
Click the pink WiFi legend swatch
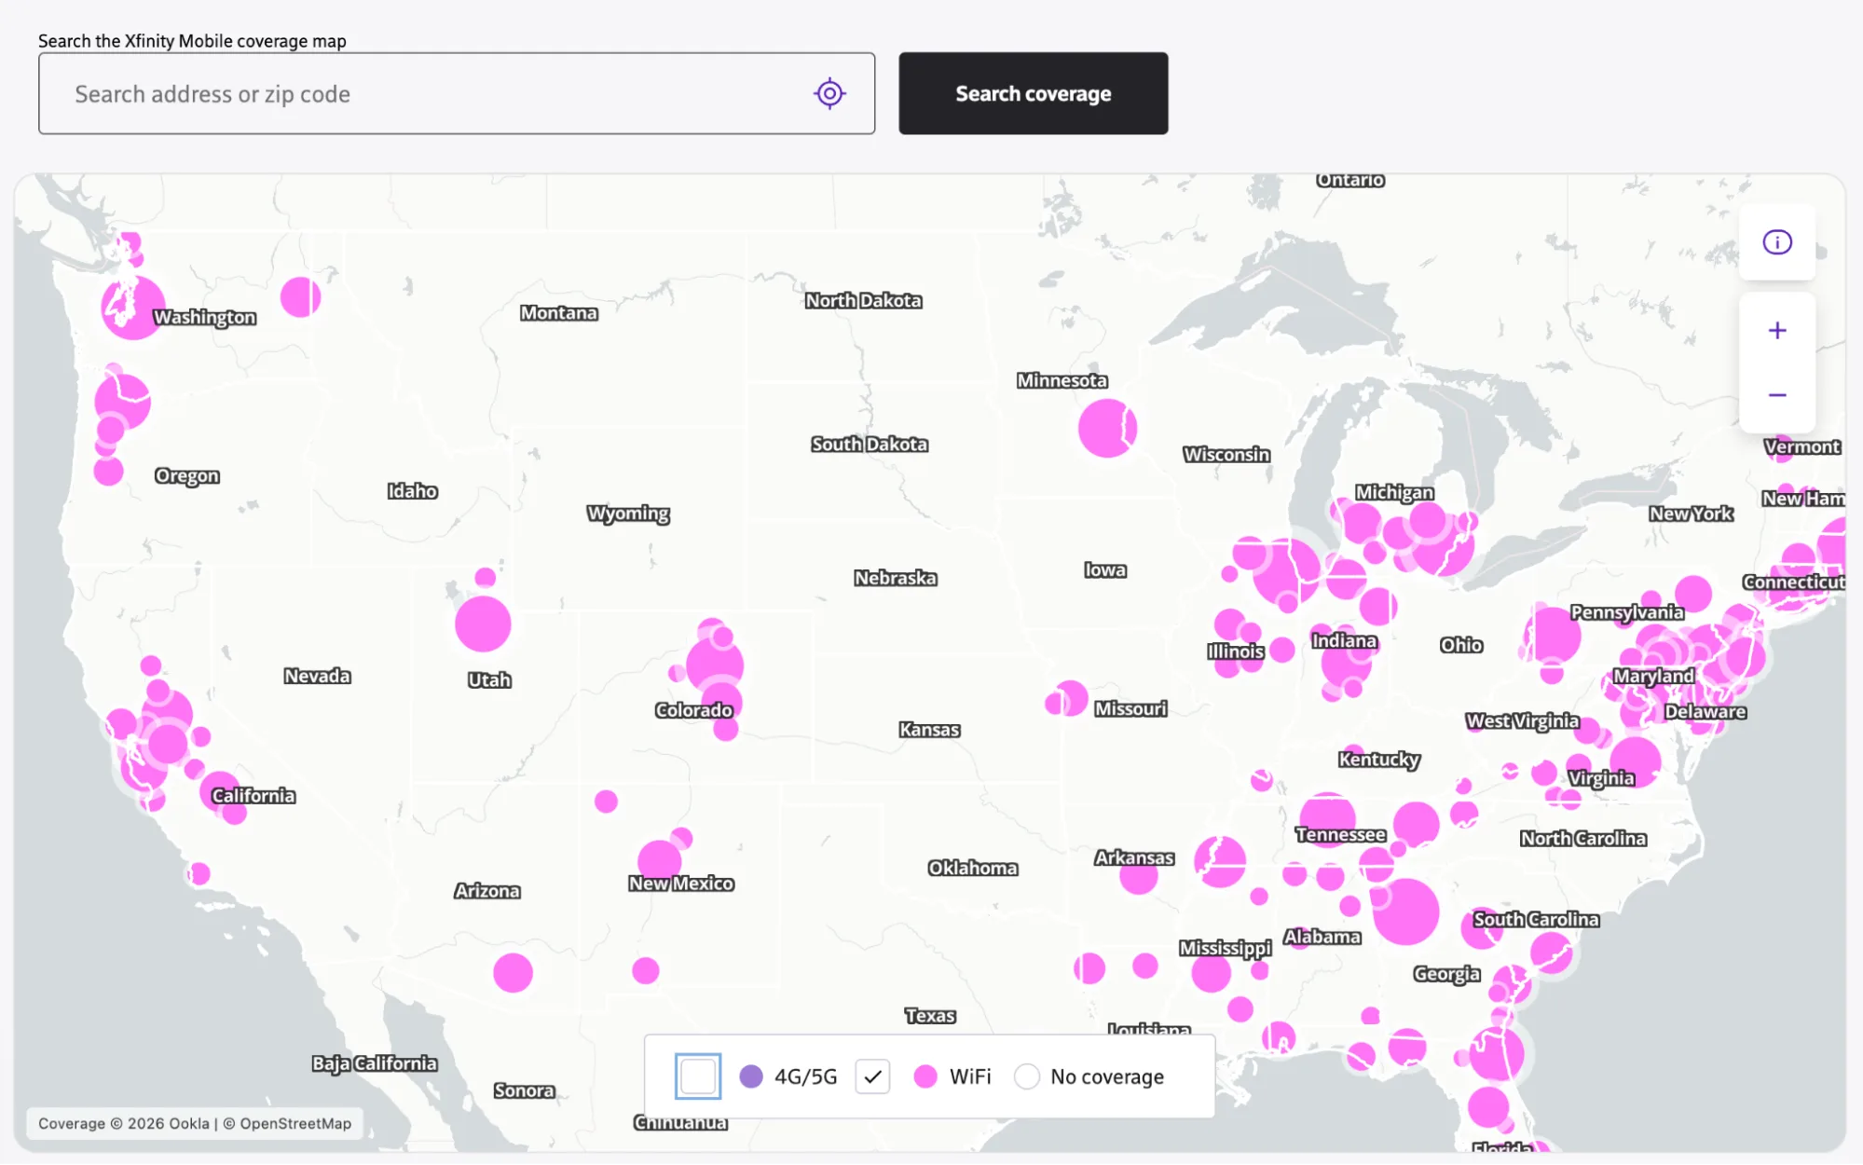925,1076
